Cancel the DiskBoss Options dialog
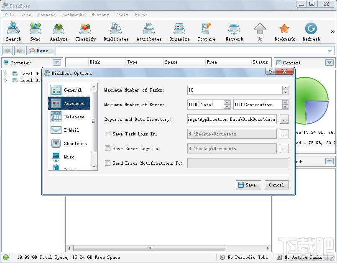Screen dimensions: 337x263 [276, 185]
